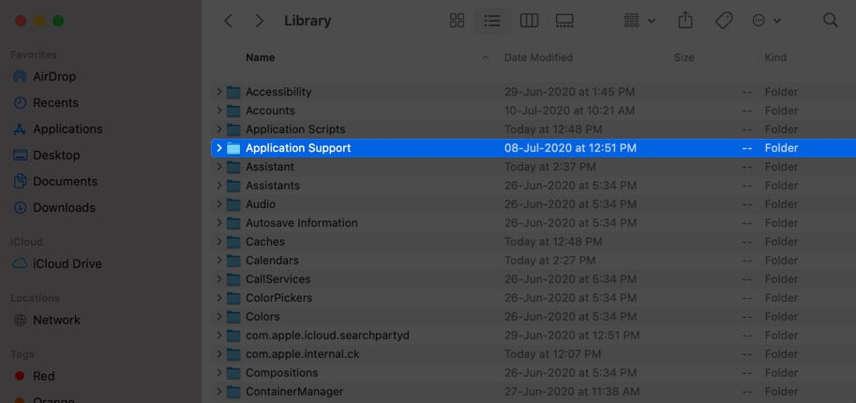856x403 pixels.
Task: Click date 10-Jul-2020 at 10:21 AM
Action: (569, 111)
